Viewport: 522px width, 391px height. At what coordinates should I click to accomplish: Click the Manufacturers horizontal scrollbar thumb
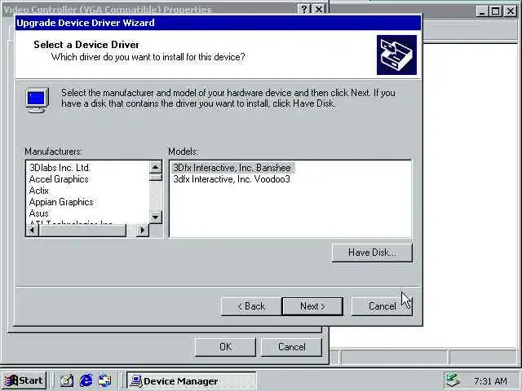pyautogui.click(x=82, y=230)
